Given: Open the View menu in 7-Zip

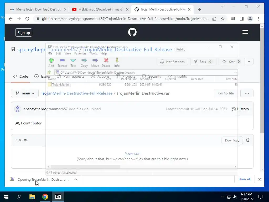Looking at the screenshot, I should (x=68, y=53).
